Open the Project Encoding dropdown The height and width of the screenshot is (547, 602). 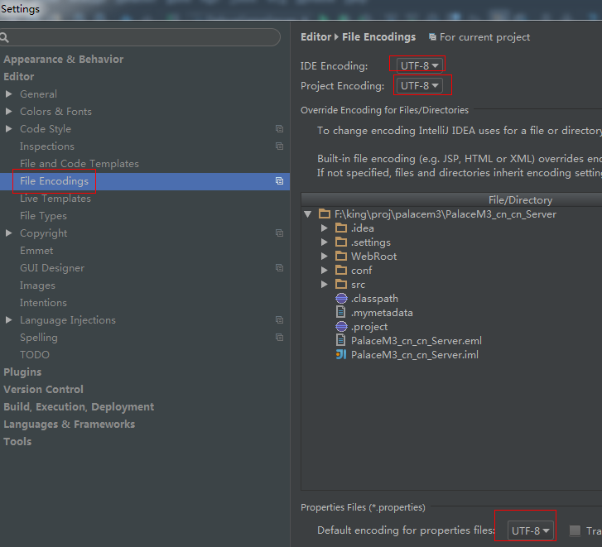pos(419,85)
